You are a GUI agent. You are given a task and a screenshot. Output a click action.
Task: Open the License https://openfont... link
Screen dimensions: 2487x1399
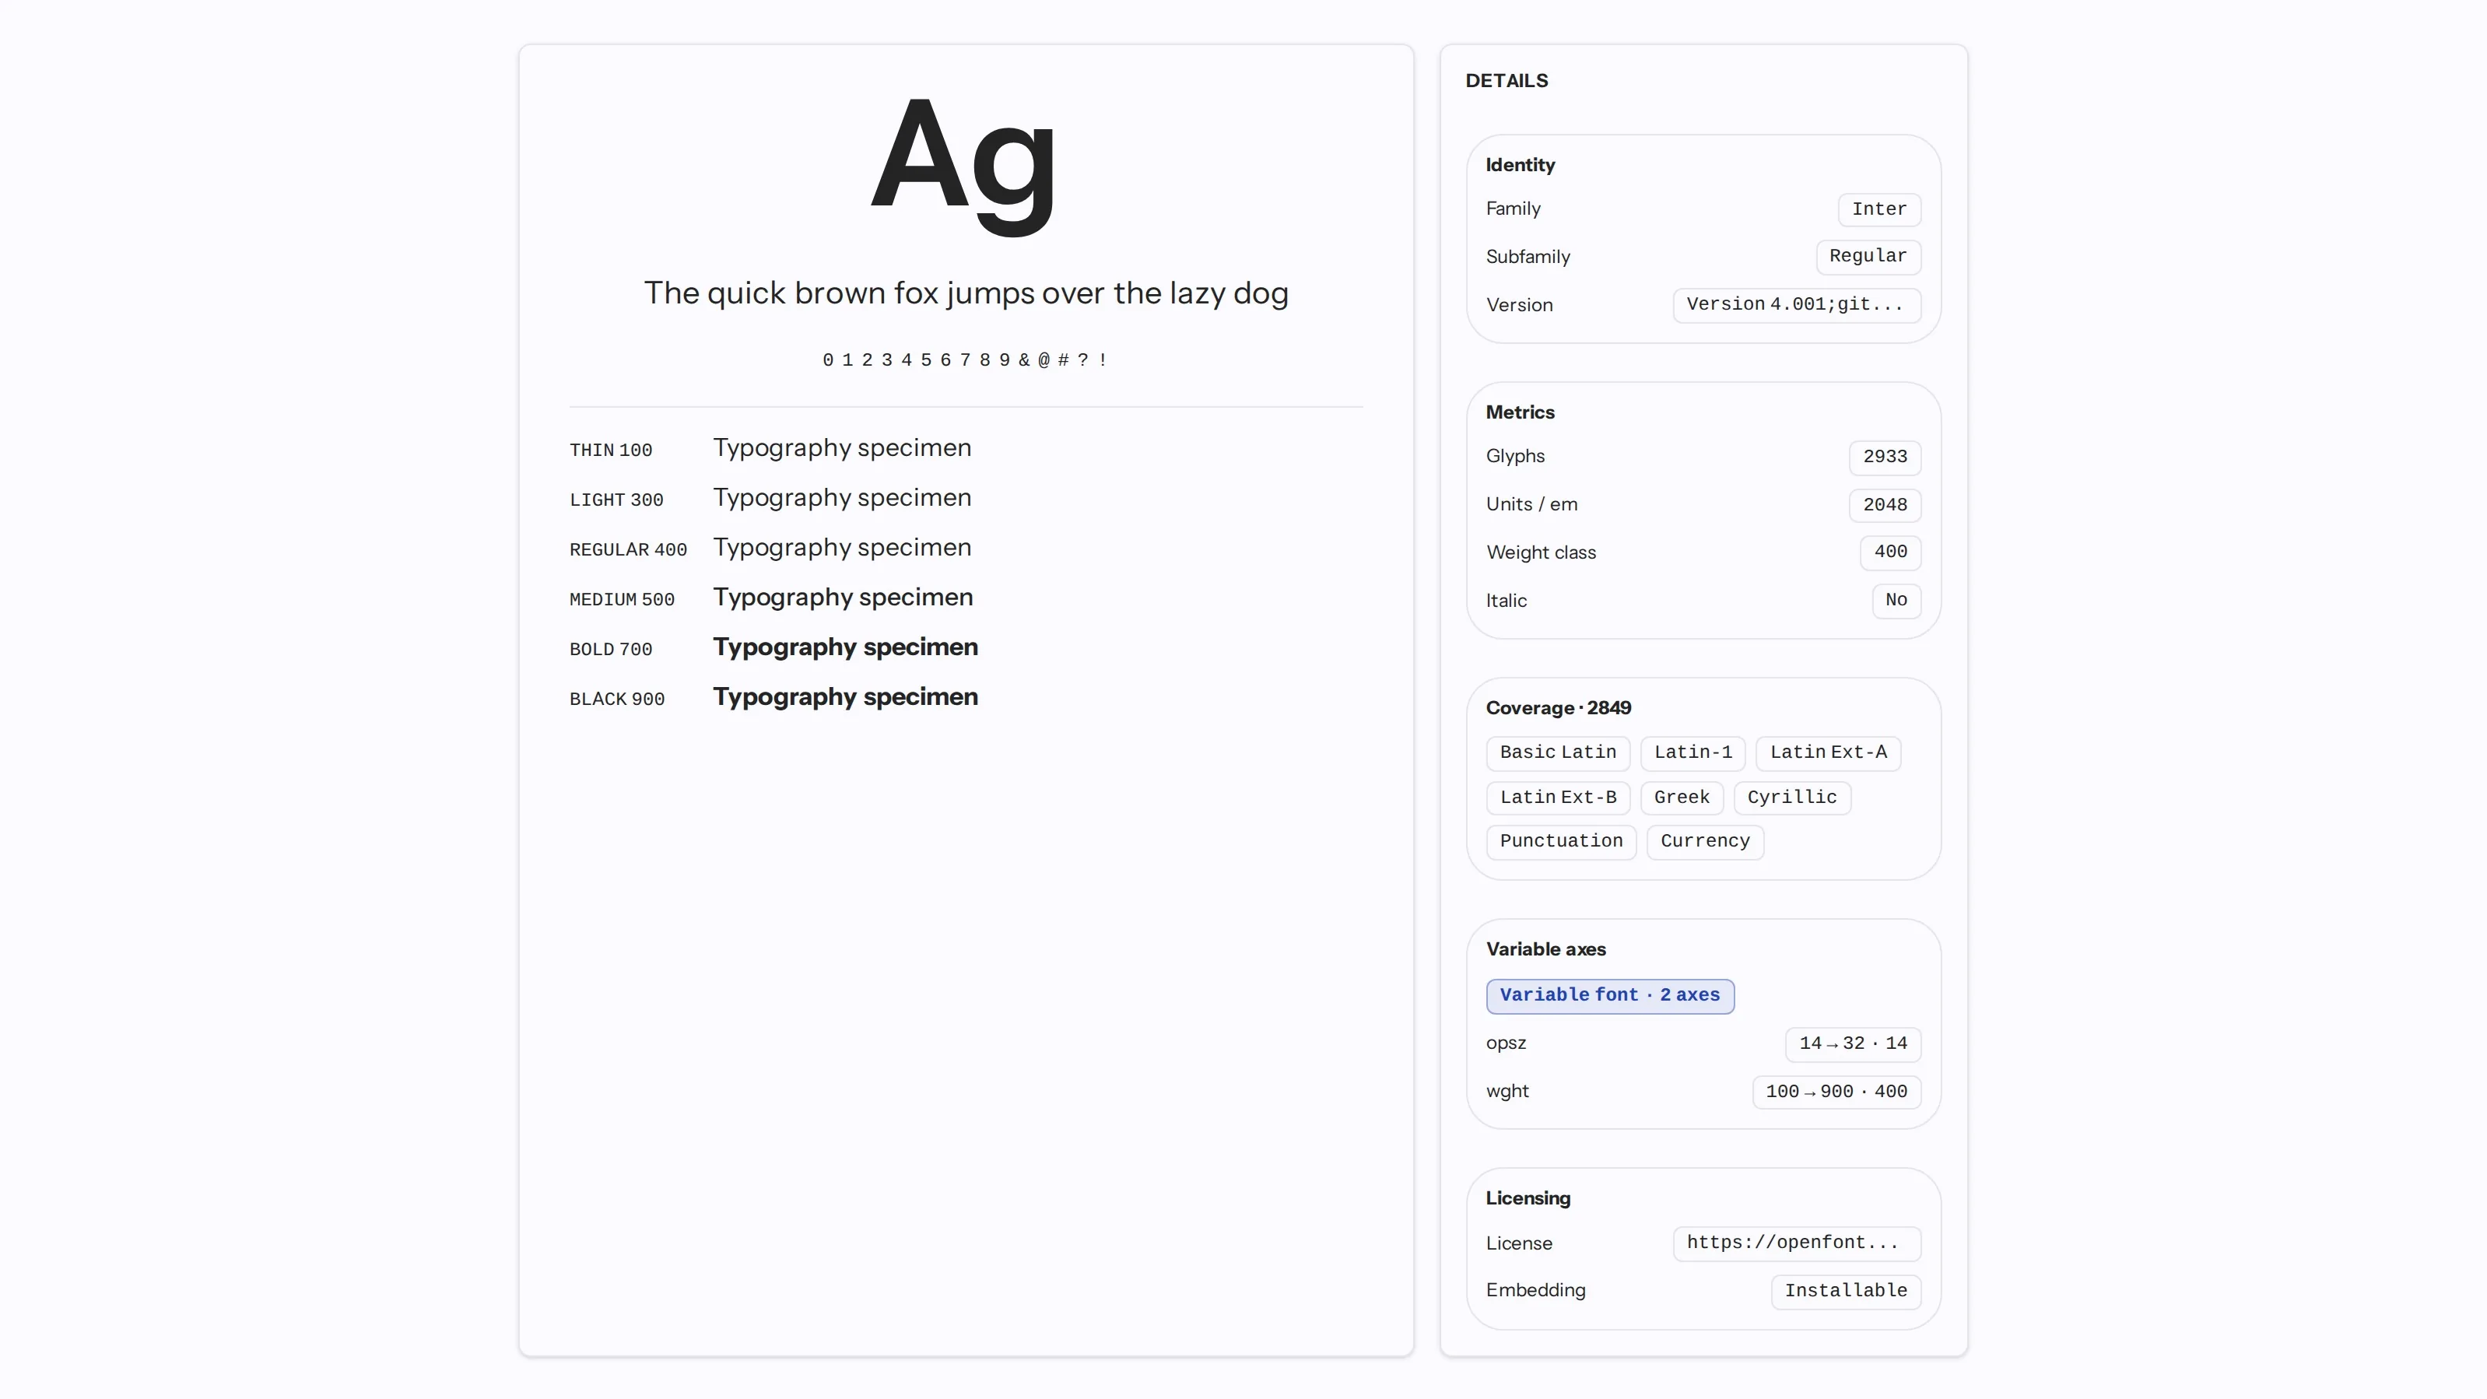pyautogui.click(x=1796, y=1243)
